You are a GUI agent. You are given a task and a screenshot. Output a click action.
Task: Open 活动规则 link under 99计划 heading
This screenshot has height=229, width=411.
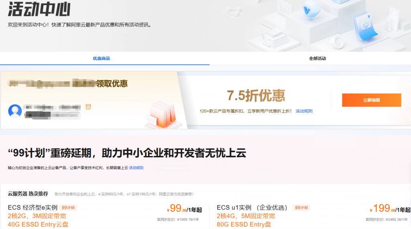[136, 168]
